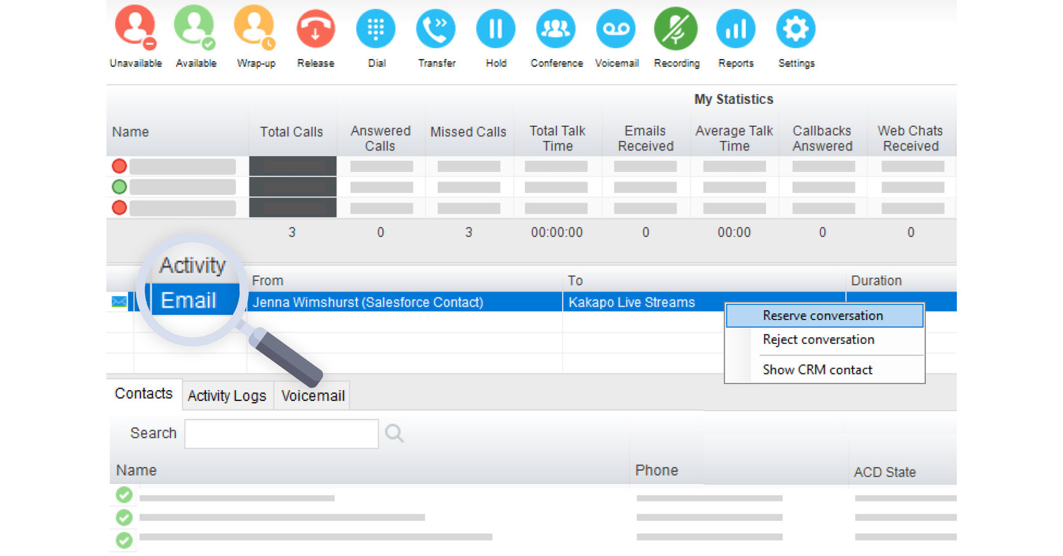Sort by Missed Calls column header
The image size is (1063, 556).
(468, 132)
